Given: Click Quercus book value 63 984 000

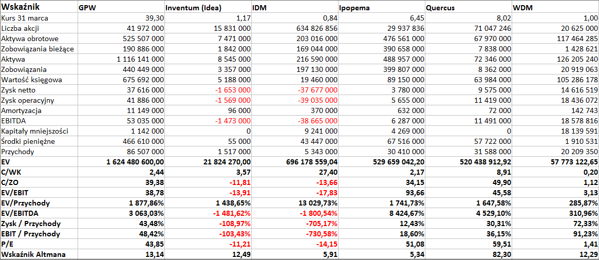Looking at the screenshot, I should point(492,80).
